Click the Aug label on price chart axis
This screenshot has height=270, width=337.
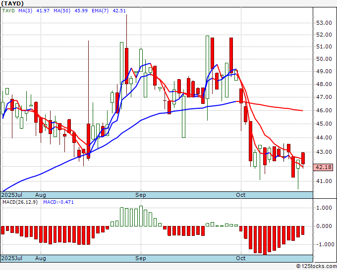(41, 195)
